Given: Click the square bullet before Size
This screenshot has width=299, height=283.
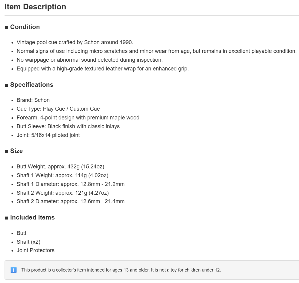Looking at the screenshot, I should click(x=6, y=151).
